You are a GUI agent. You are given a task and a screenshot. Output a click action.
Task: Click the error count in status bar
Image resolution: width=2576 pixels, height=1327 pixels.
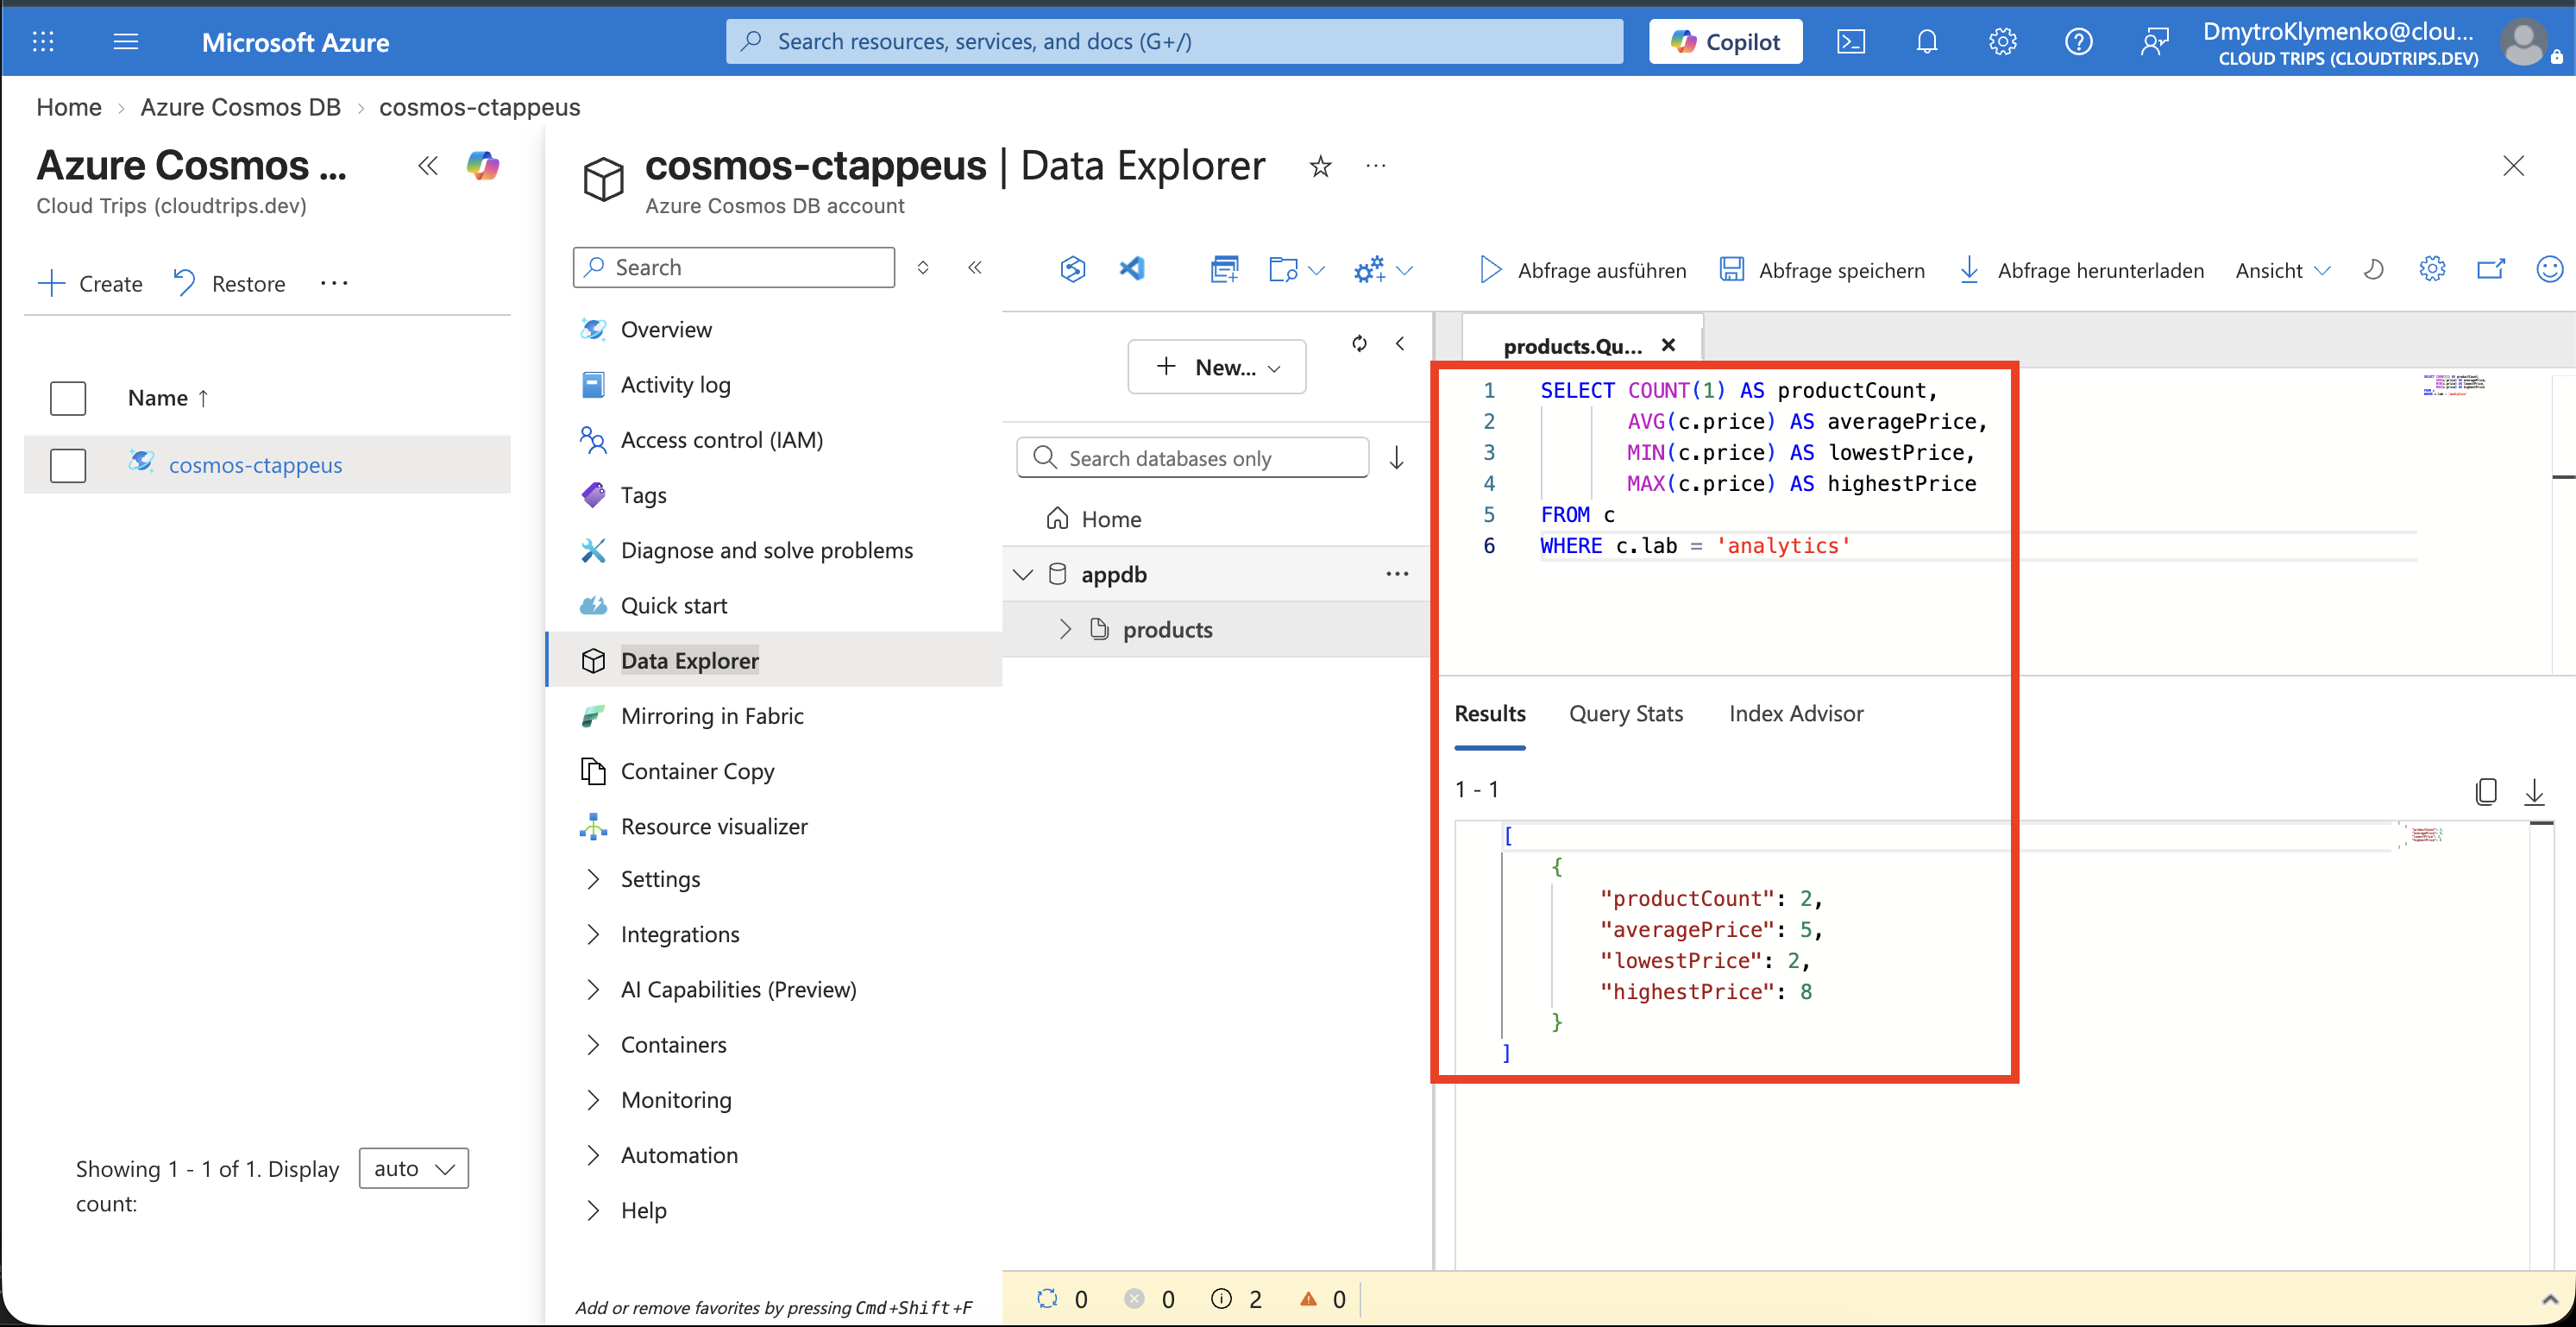coord(1149,1299)
